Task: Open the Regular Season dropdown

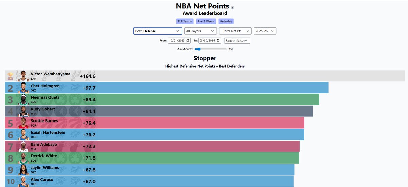Action: tap(237, 41)
